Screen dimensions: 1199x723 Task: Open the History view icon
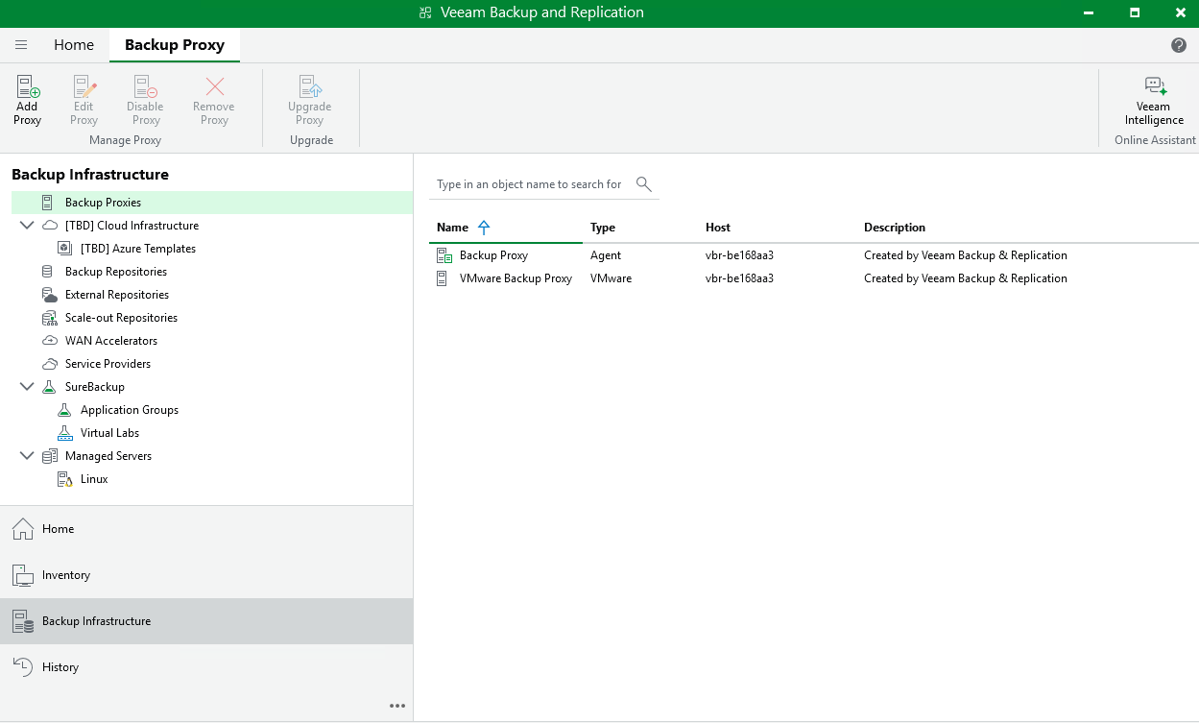coord(23,667)
